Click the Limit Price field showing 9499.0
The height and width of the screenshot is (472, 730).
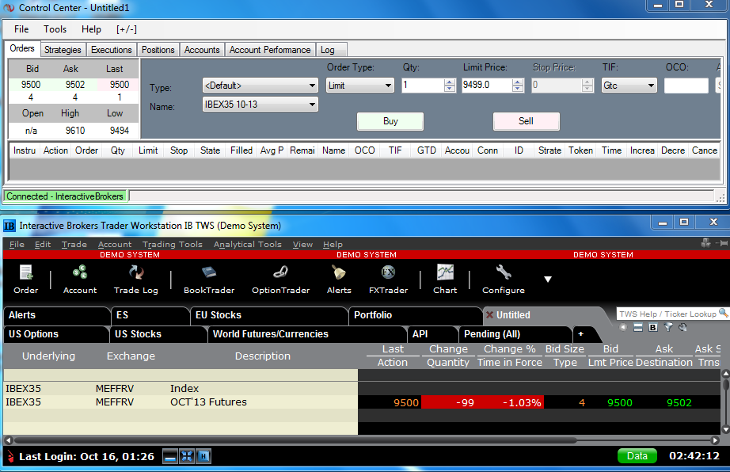click(x=487, y=86)
